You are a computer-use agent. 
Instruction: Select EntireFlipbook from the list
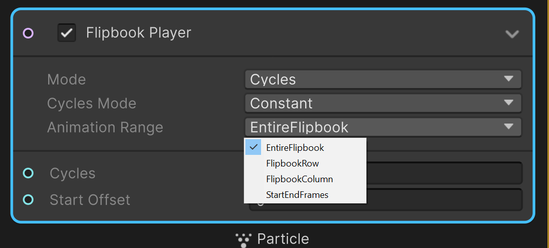295,148
